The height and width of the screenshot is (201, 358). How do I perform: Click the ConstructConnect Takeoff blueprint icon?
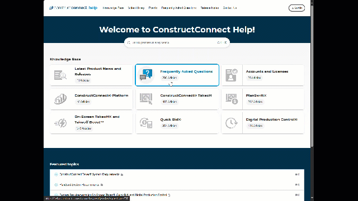(x=146, y=99)
